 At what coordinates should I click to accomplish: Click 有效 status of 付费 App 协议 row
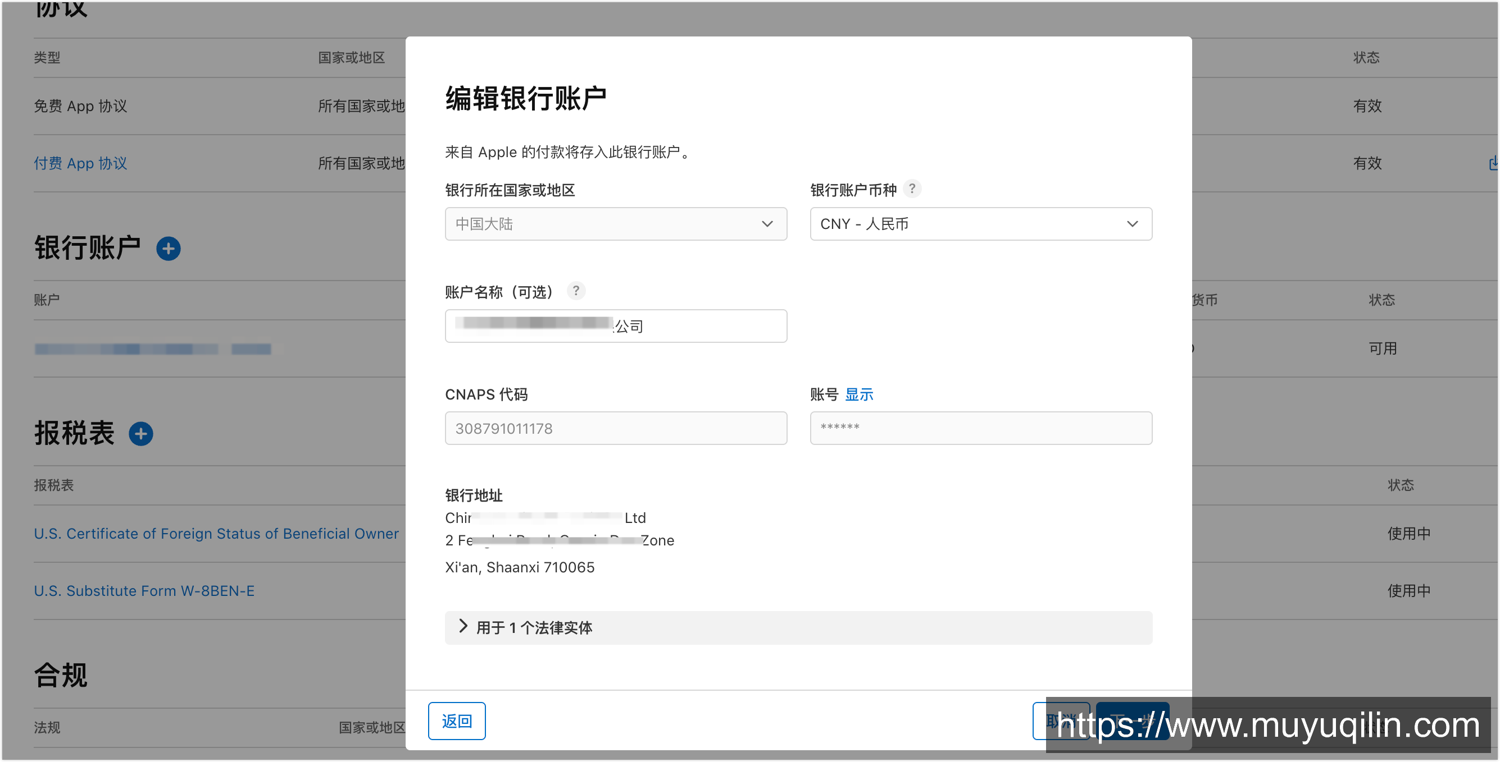point(1367,163)
